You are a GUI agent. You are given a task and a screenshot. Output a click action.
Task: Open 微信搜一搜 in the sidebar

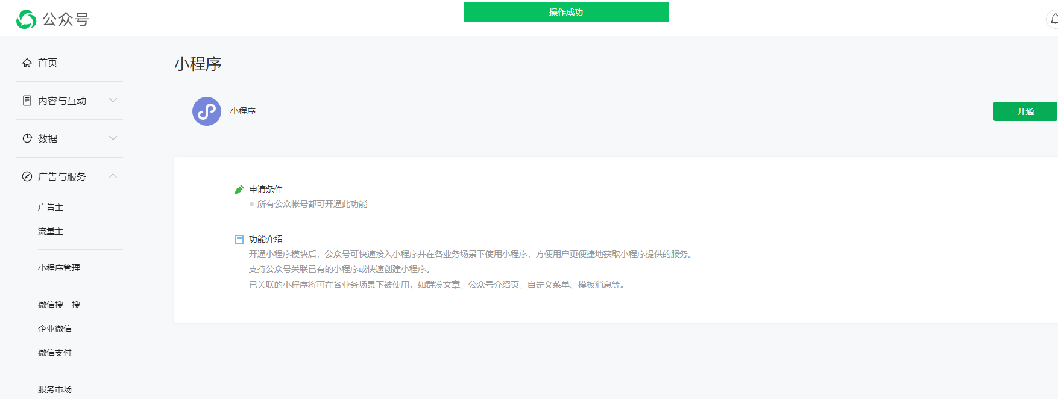[x=59, y=305]
